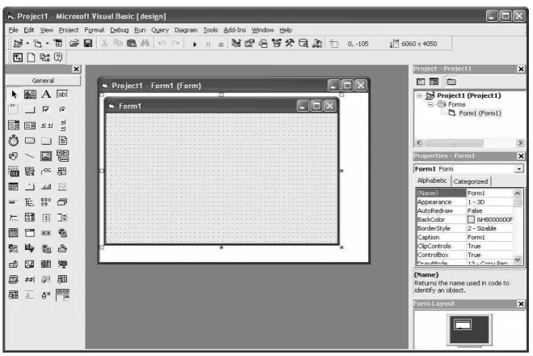
Task: Select the CheckBox control tool
Action: (46, 109)
